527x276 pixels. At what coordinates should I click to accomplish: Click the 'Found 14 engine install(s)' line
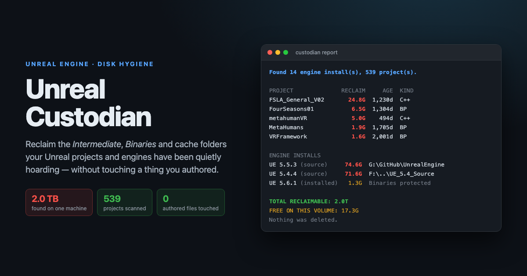click(x=343, y=72)
